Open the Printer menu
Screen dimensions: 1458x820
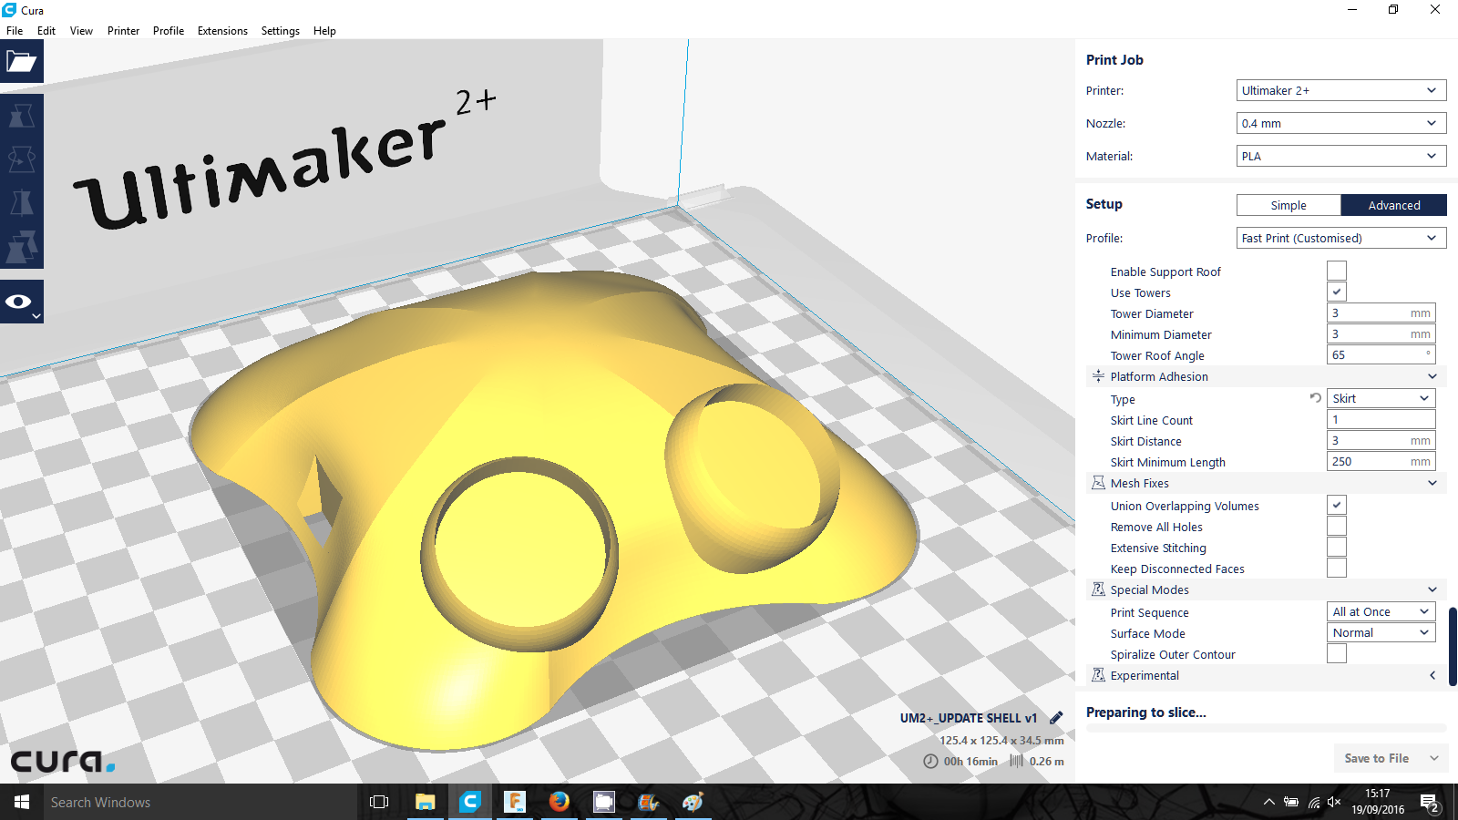click(x=123, y=31)
